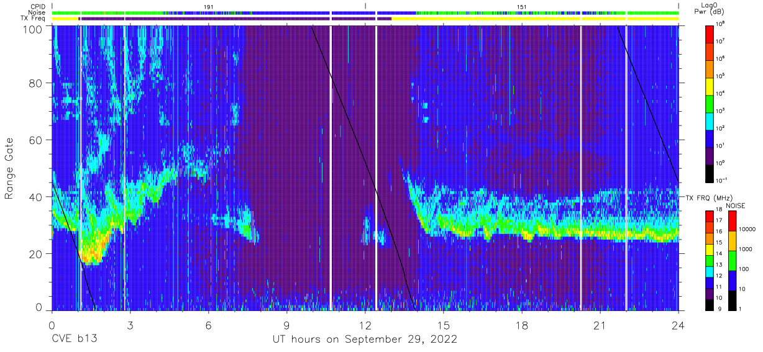763x352 pixels.
Task: Click hour tick label 3 on time axis
Action: pos(130,325)
